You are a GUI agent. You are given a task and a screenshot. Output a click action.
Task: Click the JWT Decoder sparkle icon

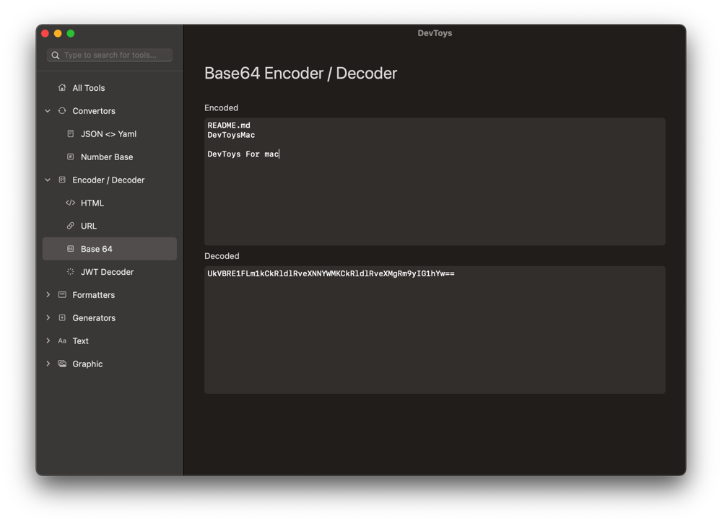[x=70, y=272]
